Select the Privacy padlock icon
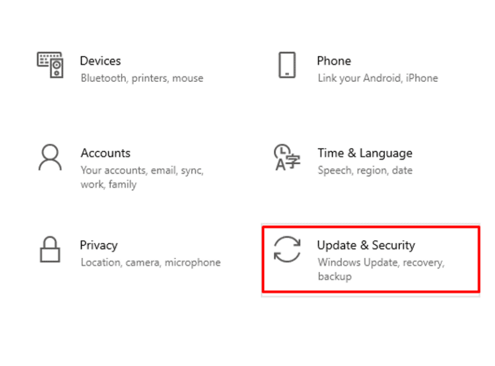This screenshot has height=366, width=495. click(x=50, y=249)
